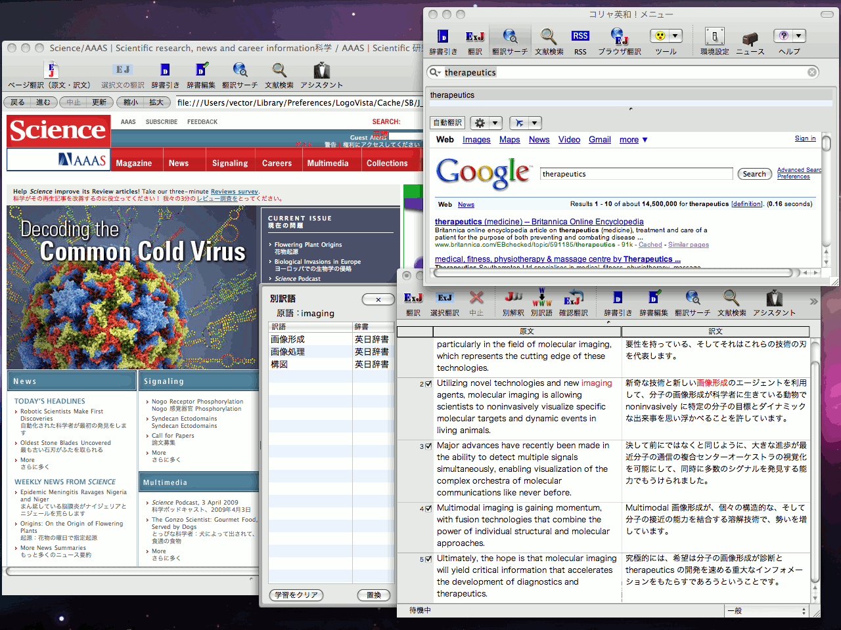Screen dimensions: 841x630
Task: Click the 戻る back button
Action: coord(18,102)
